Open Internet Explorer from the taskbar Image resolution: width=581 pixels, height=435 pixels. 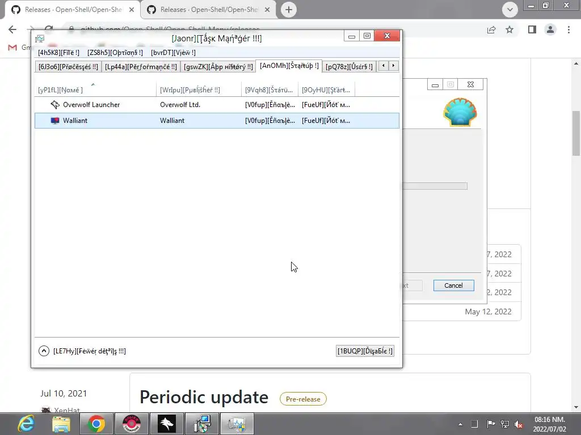click(x=26, y=424)
